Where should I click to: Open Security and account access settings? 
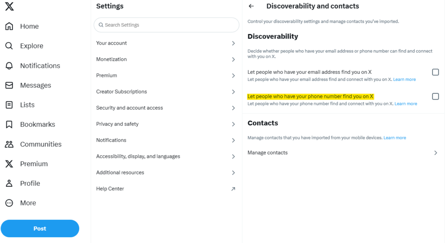[x=166, y=108]
